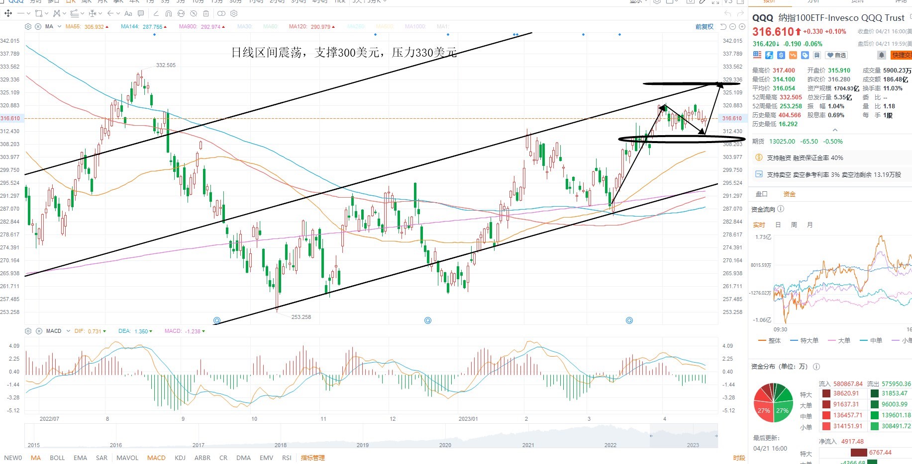Zoom in the chart with plus icon
912x464 pixels.
742,26
